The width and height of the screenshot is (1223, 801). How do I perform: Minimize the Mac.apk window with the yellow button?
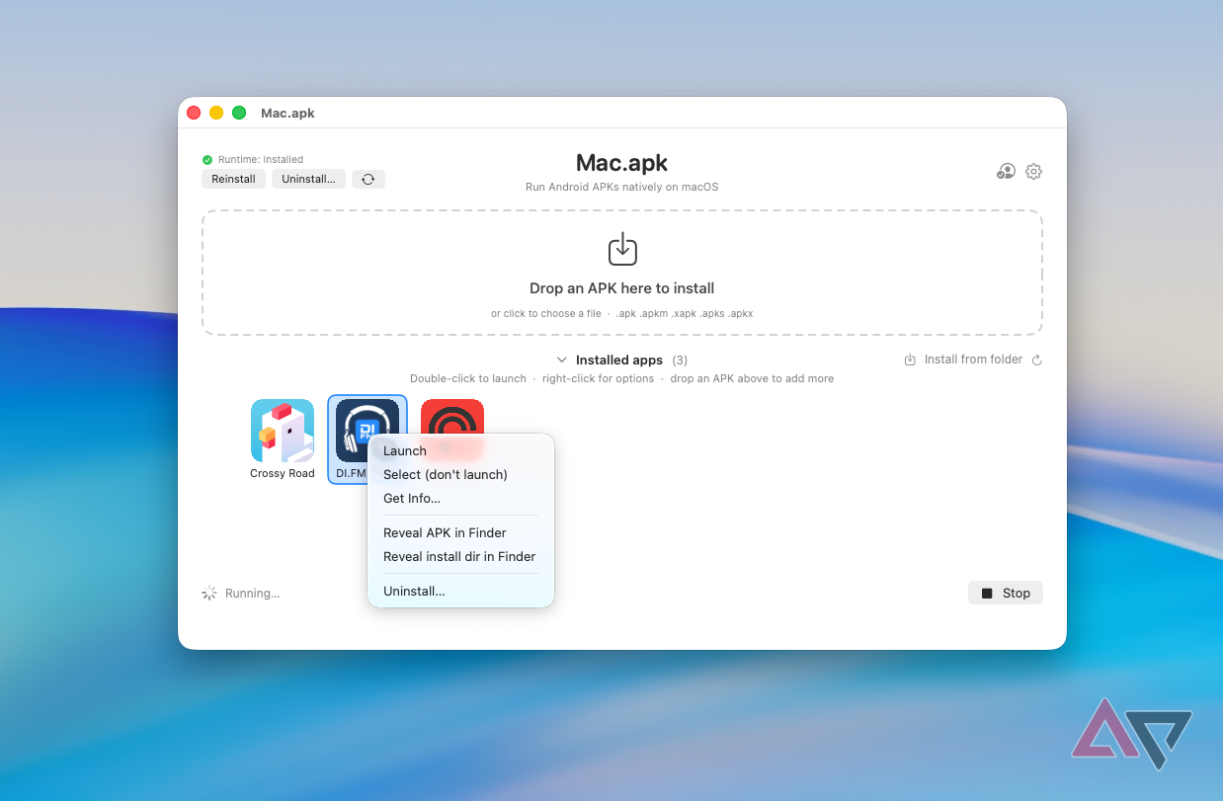216,113
